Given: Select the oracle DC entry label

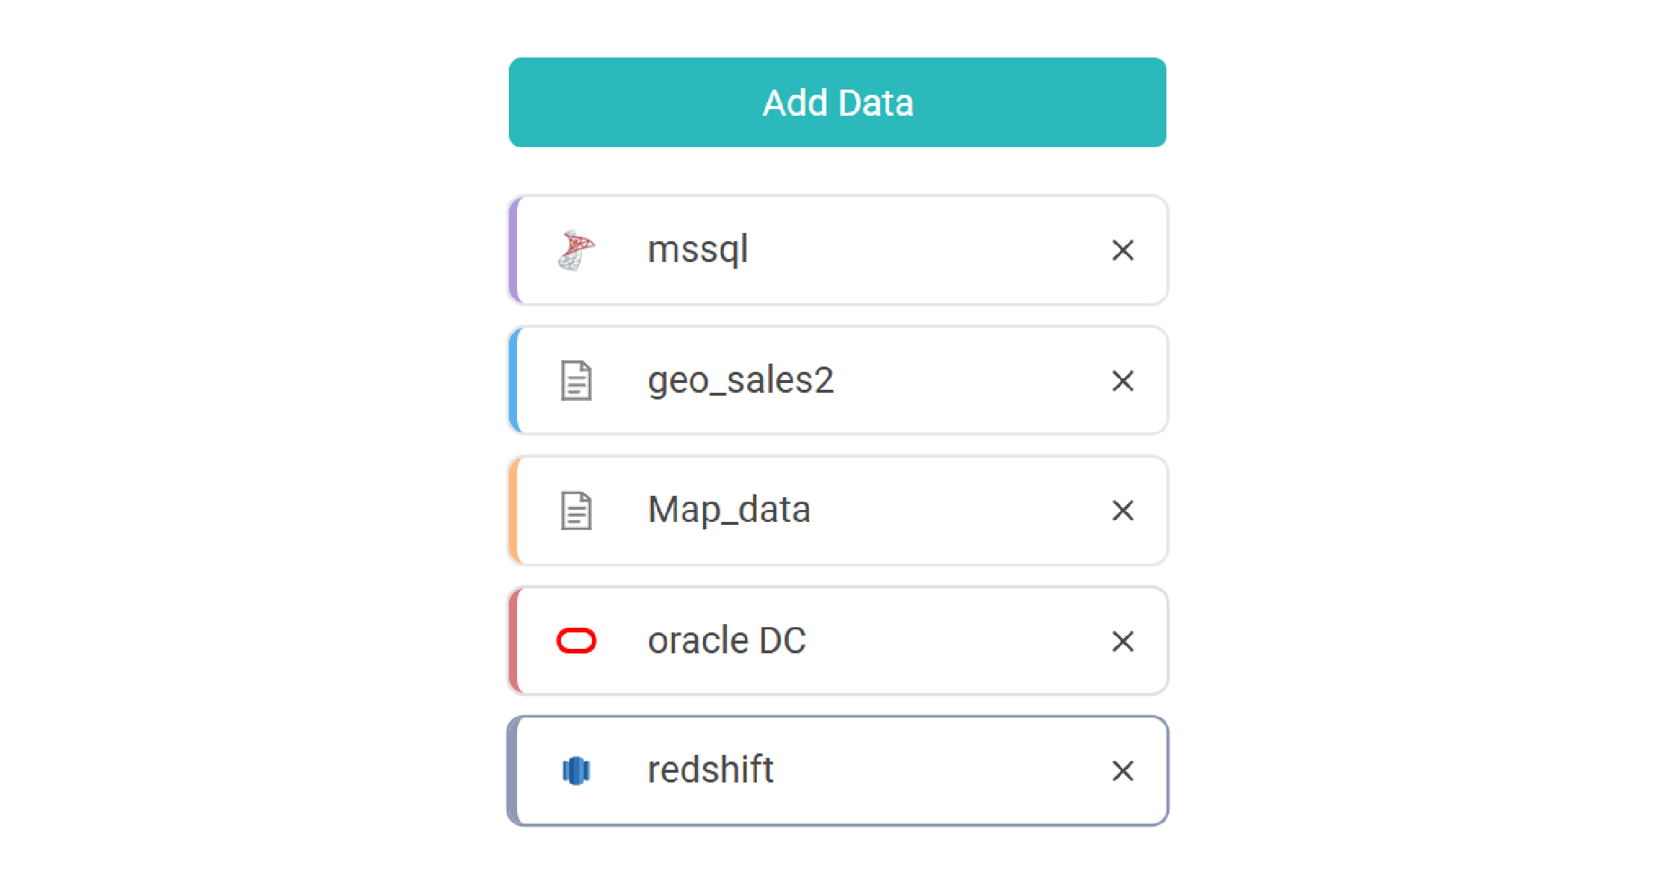Looking at the screenshot, I should coord(726,641).
